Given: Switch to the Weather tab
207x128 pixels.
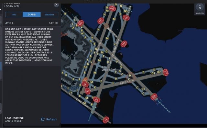Looking at the screenshot, I should (x=49, y=14).
